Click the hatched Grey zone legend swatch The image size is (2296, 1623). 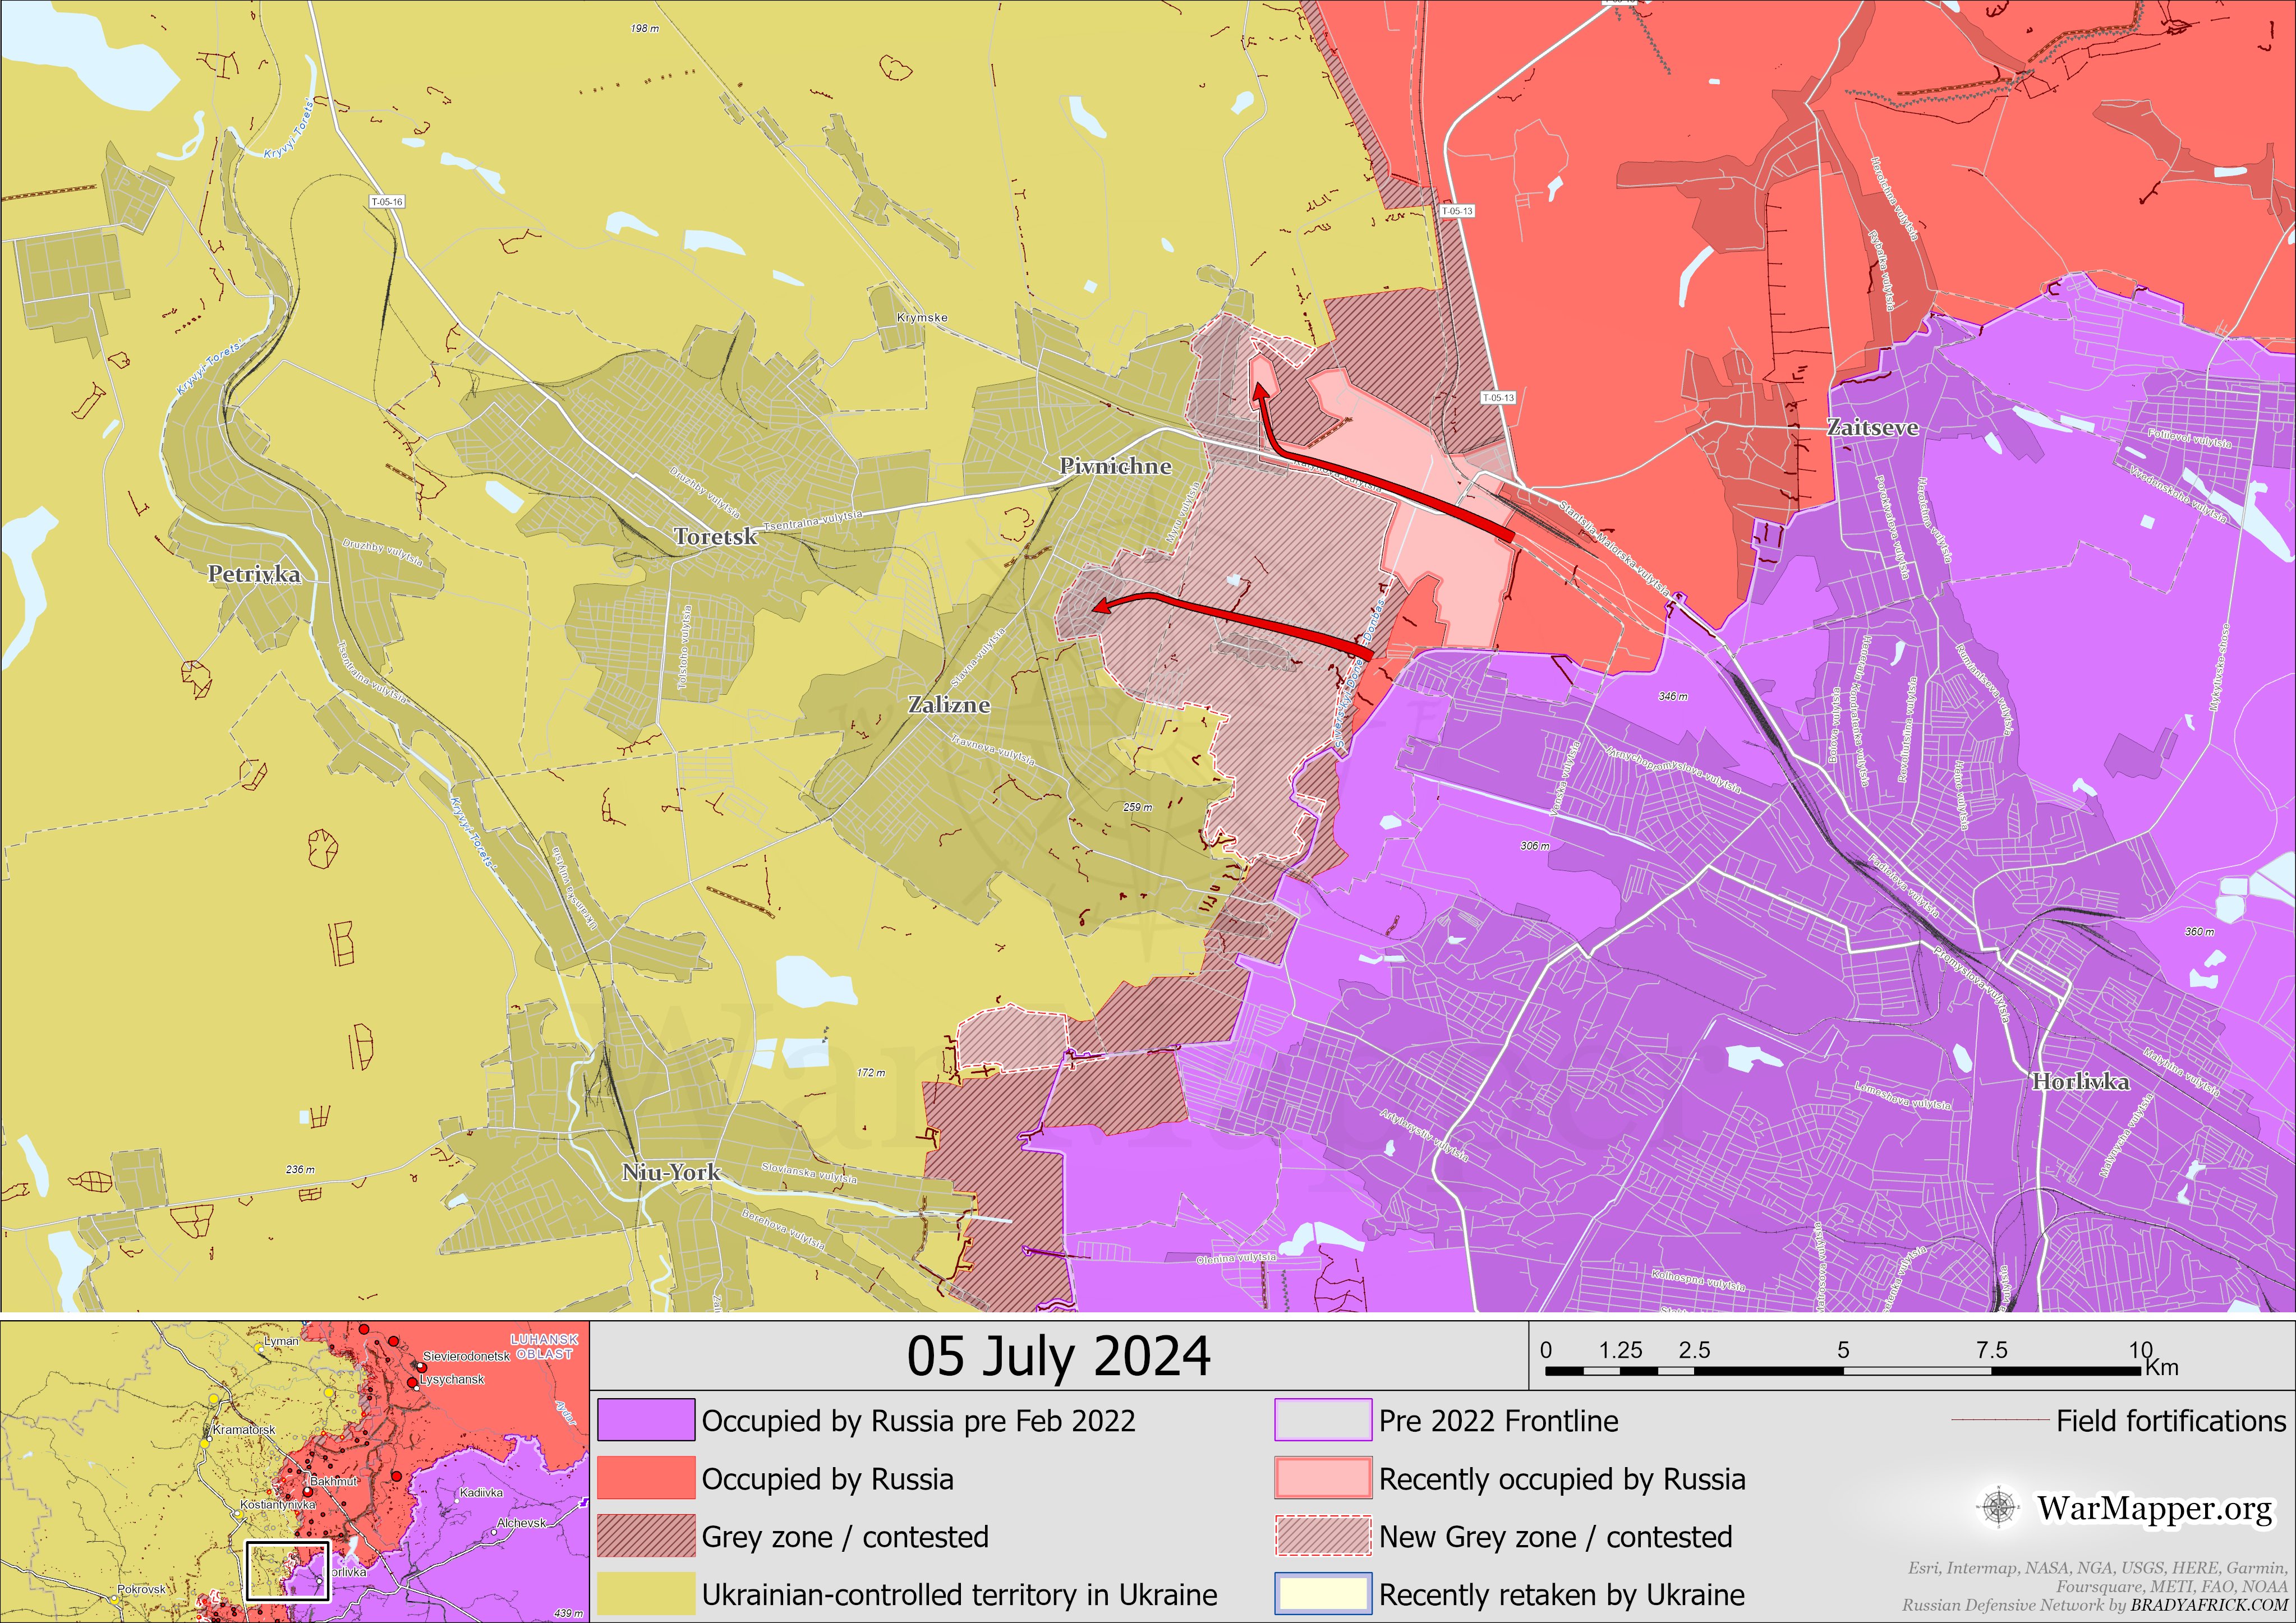click(x=646, y=1536)
